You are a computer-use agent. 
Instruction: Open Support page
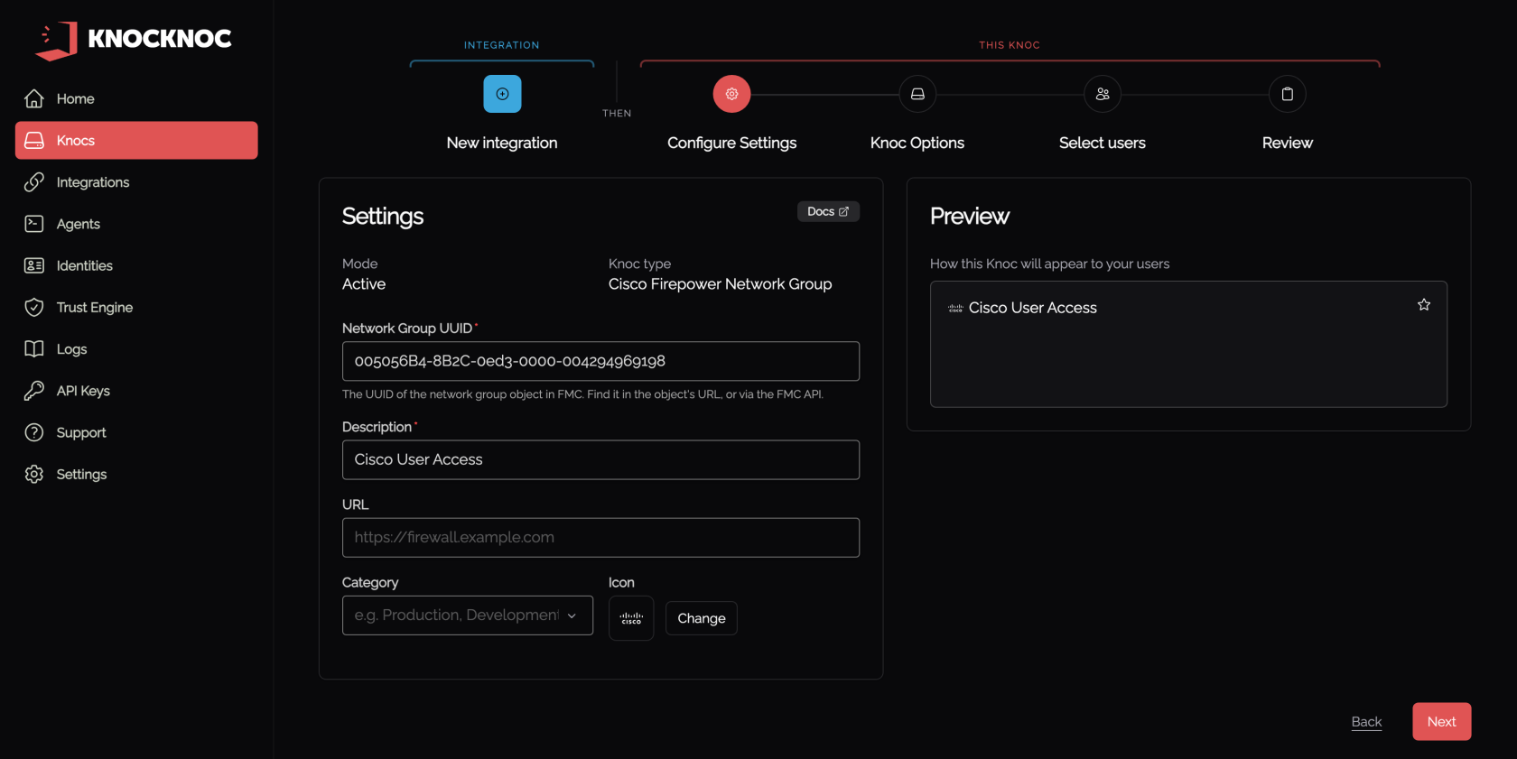(136, 432)
